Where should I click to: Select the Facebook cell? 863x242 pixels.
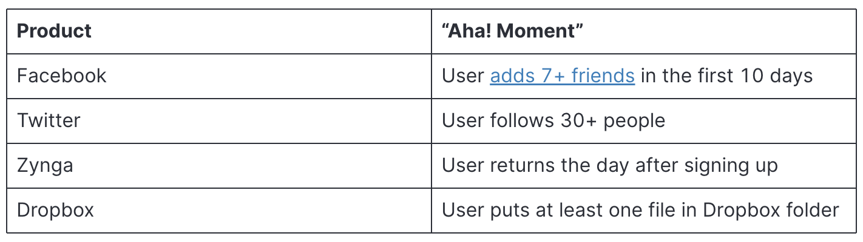(x=219, y=76)
